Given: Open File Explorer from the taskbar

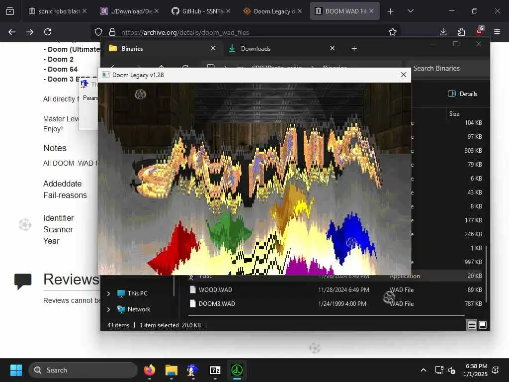Looking at the screenshot, I should 171,370.
